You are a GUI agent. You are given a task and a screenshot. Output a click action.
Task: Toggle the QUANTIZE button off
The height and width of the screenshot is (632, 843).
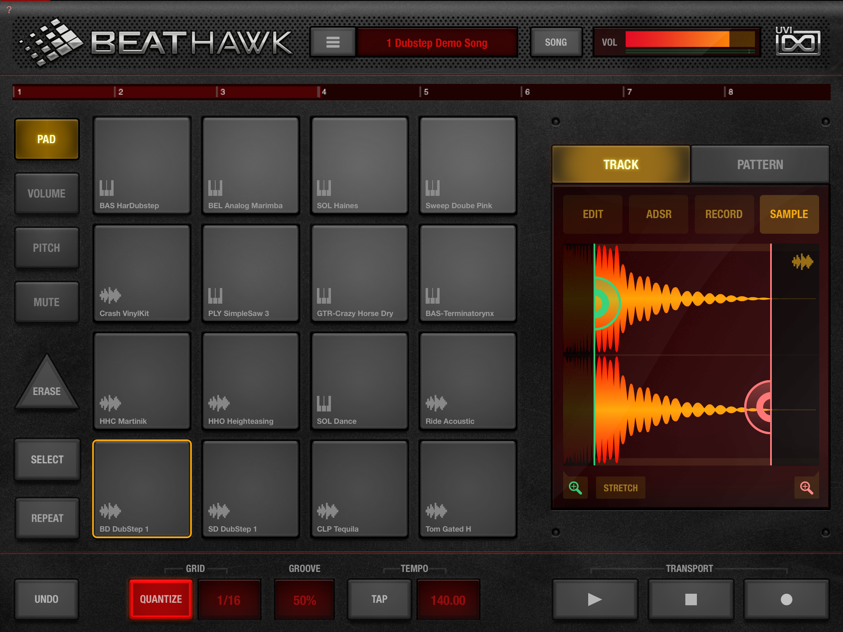click(161, 599)
